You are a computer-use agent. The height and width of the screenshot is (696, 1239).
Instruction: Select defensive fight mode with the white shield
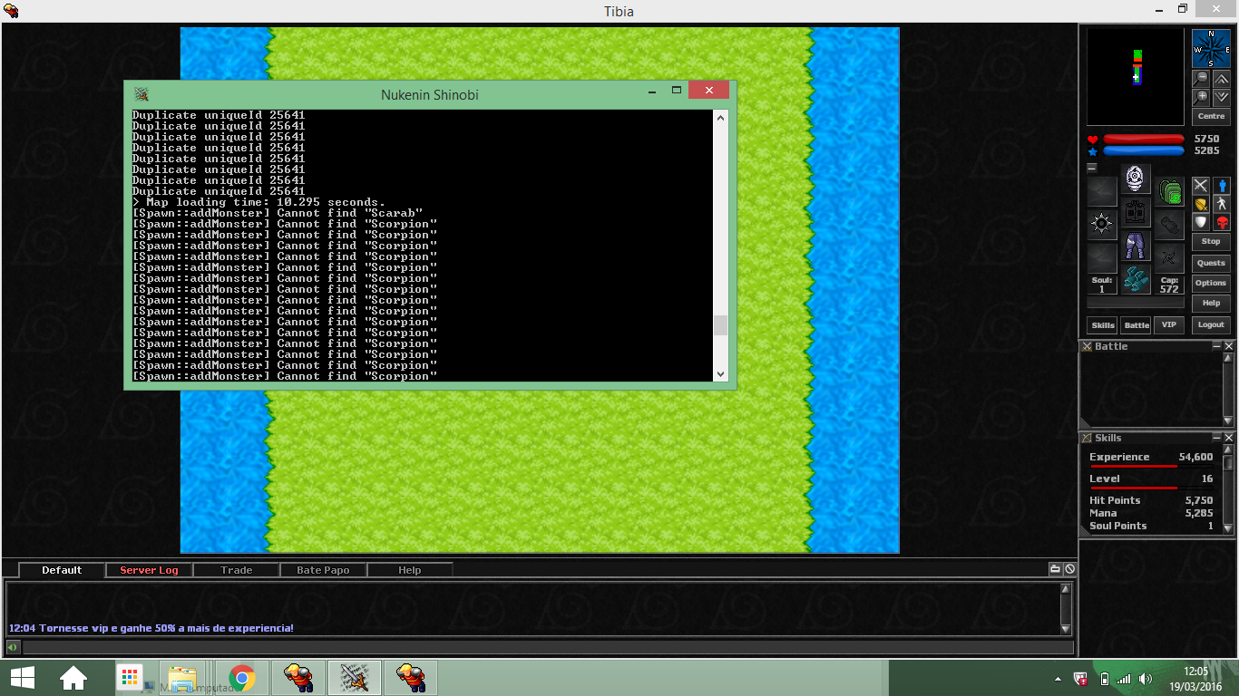click(x=1201, y=222)
